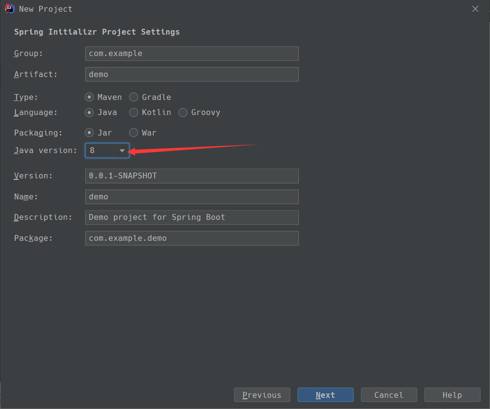Click the Artifact text field
The width and height of the screenshot is (490, 409).
191,75
